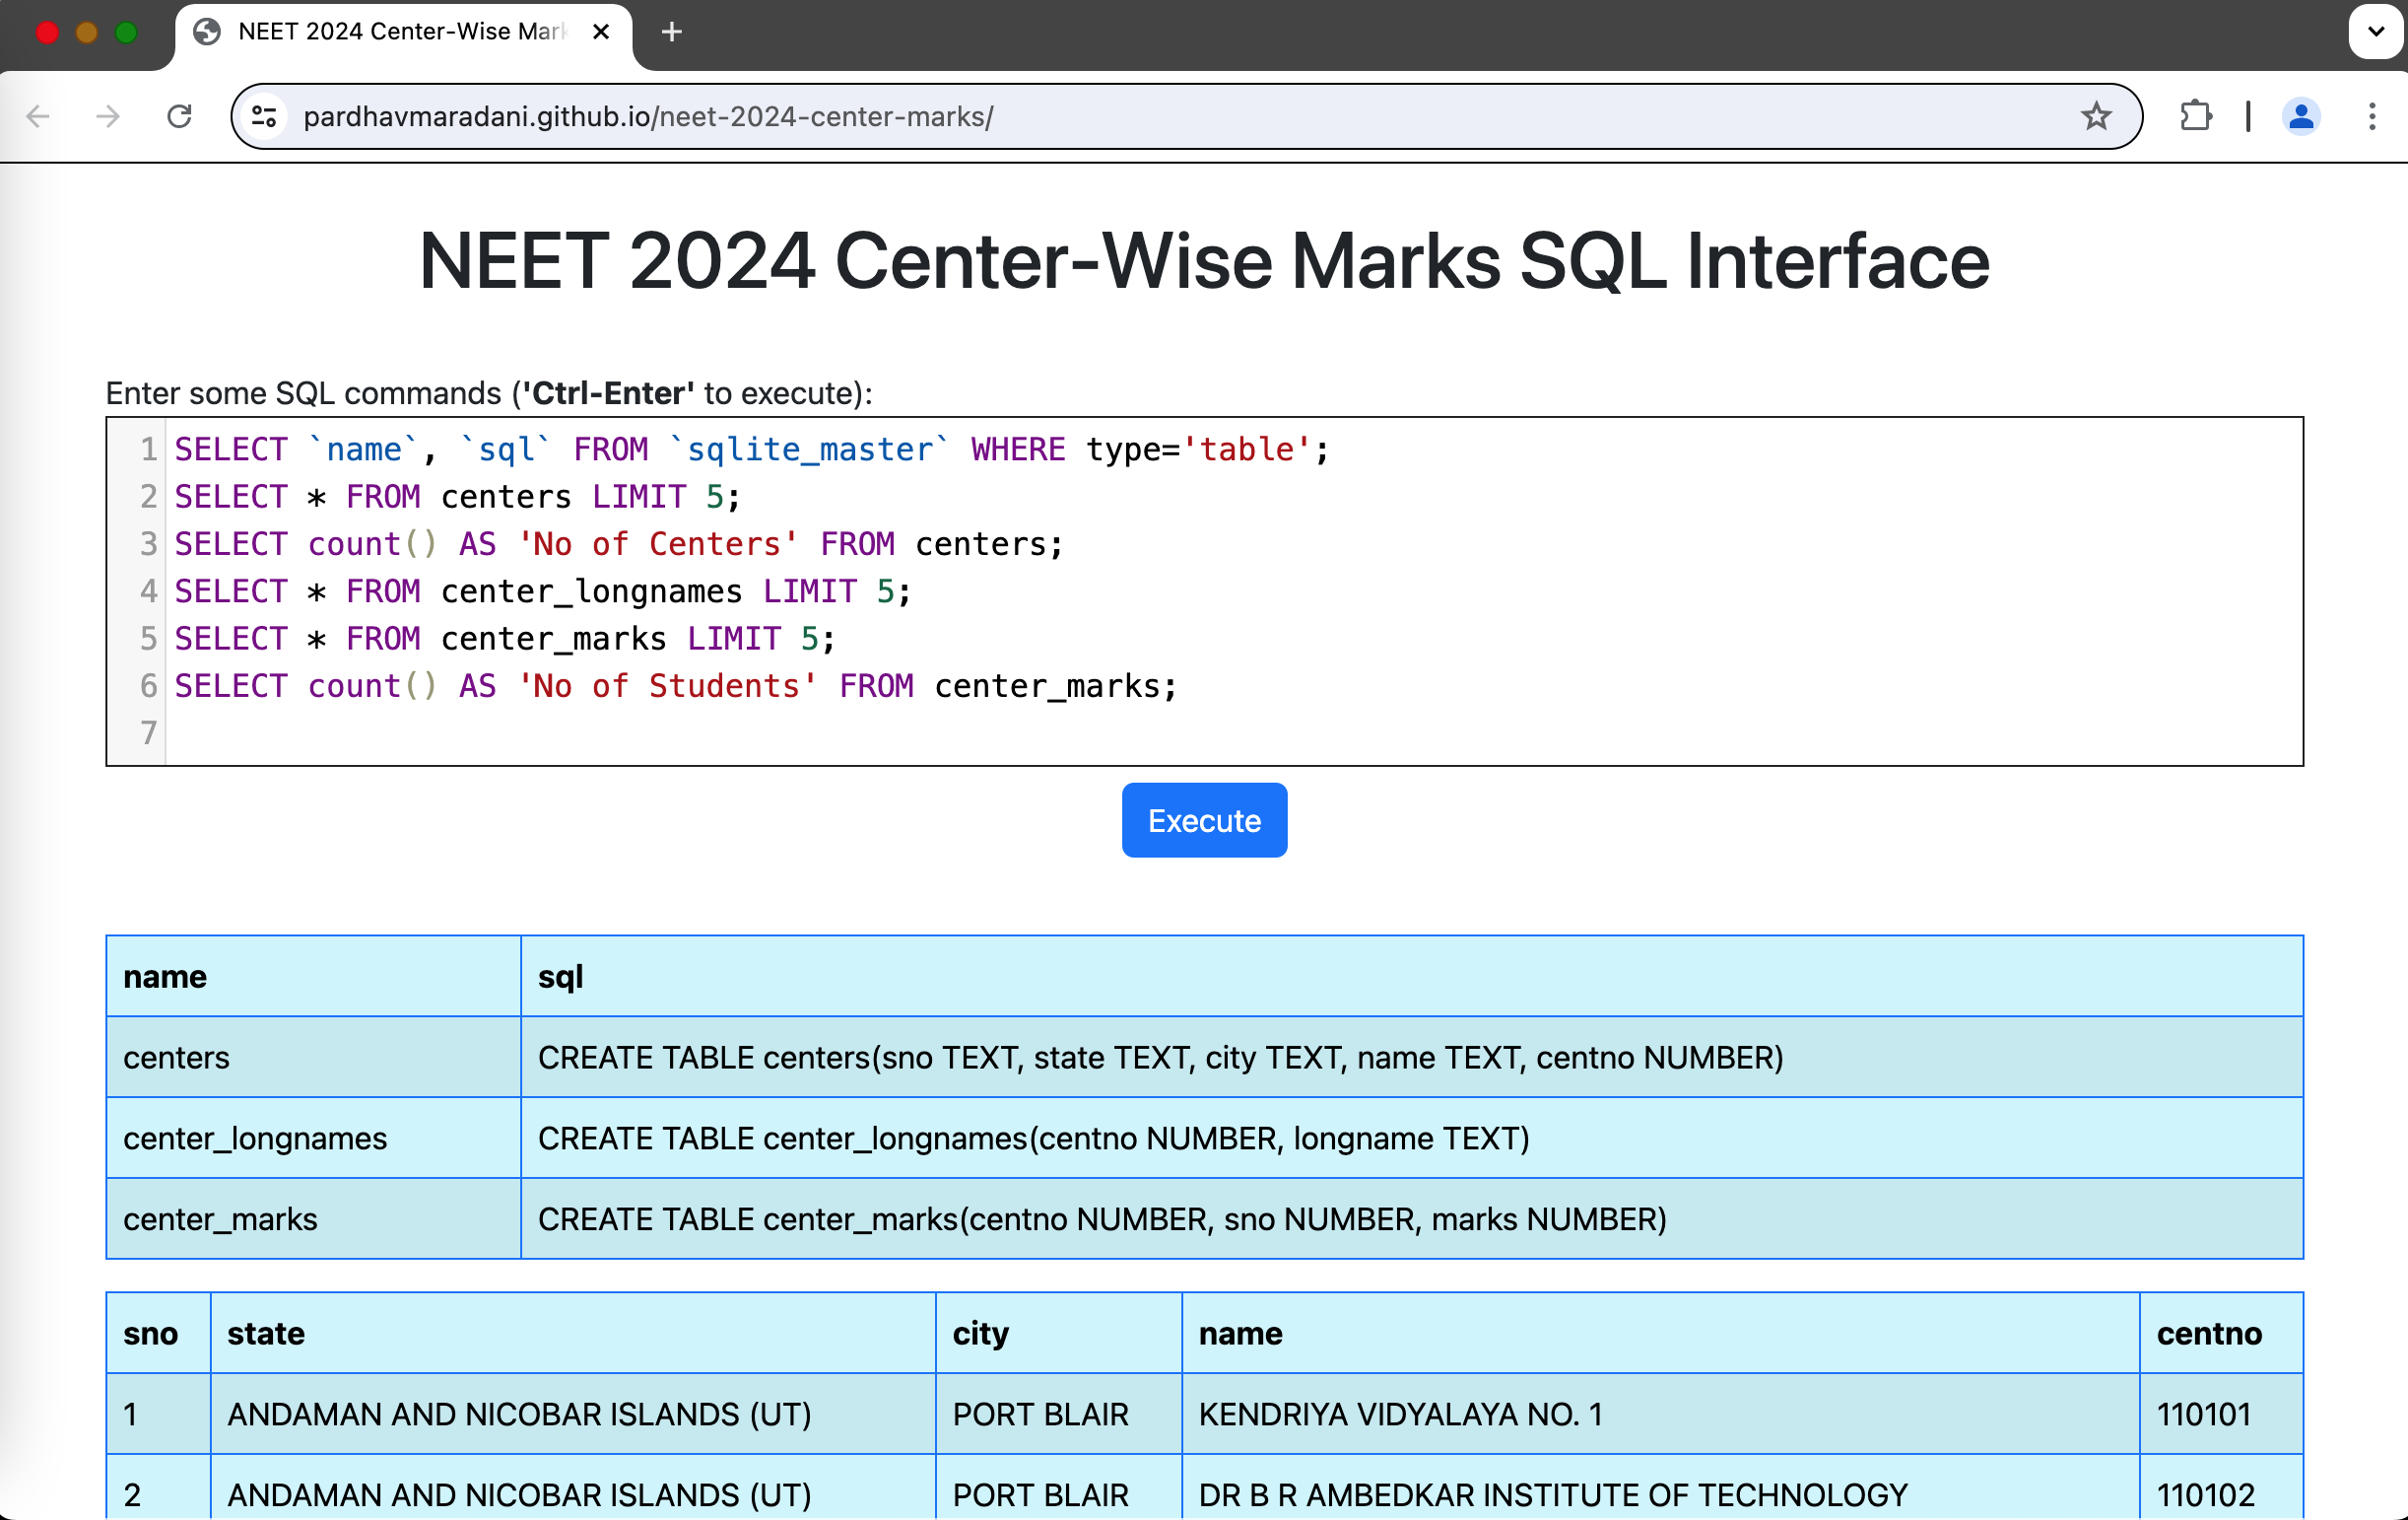Click the CREATE TABLE center_longnames sql cell
The width and height of the screenshot is (2408, 1520).
1412,1138
